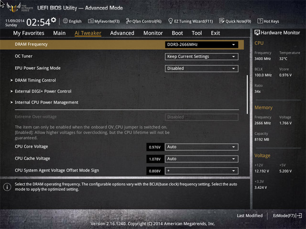Click the 12.192 V reading

coord(262,171)
